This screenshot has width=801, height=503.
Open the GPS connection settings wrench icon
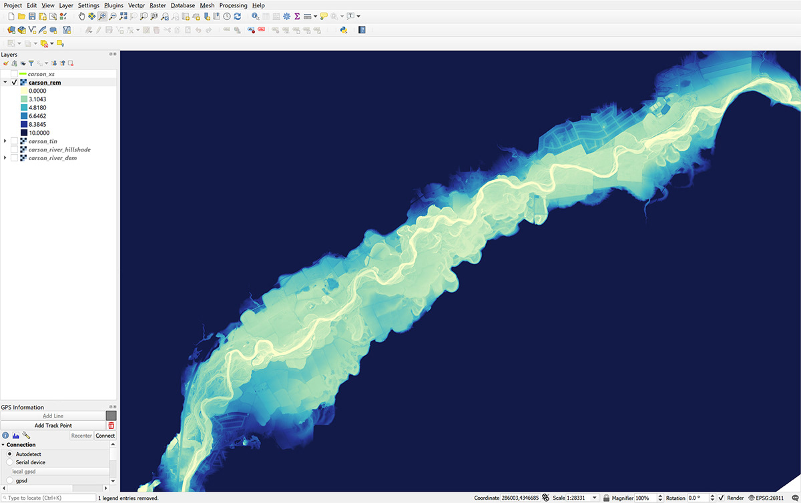point(27,436)
